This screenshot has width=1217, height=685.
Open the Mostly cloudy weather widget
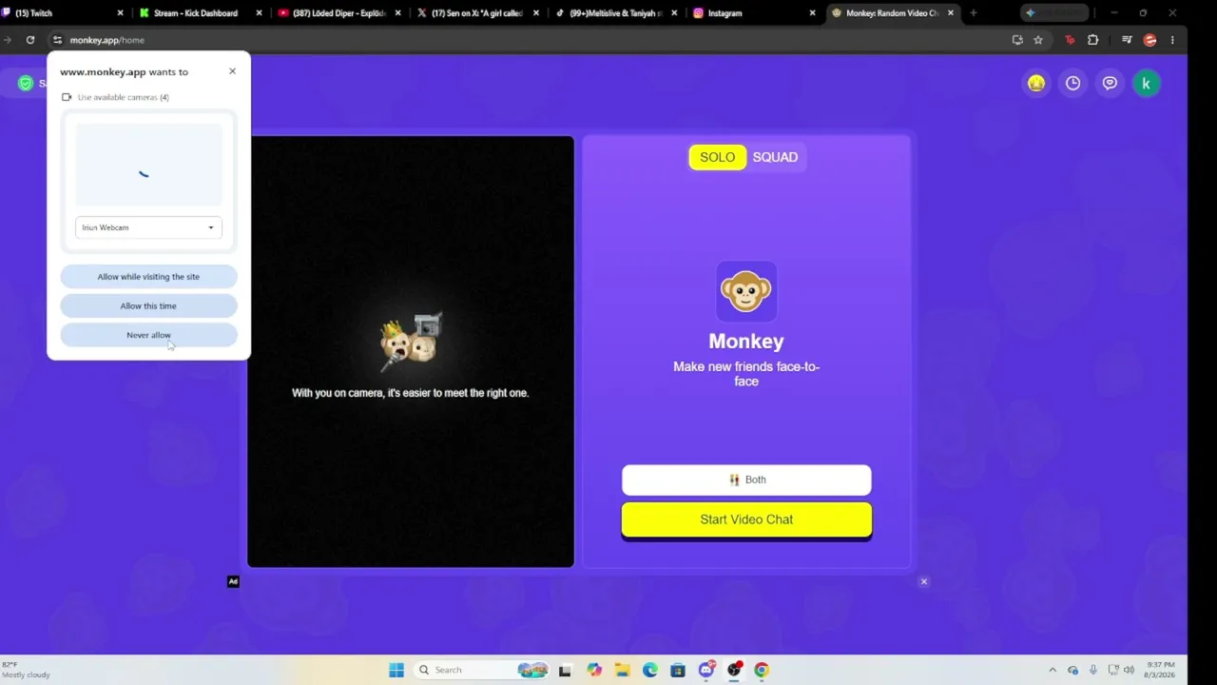(26, 670)
